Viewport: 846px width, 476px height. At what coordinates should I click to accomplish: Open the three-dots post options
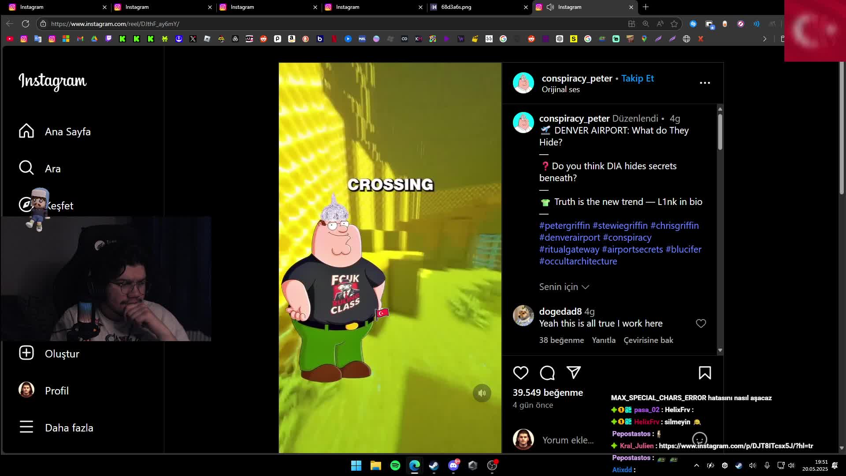click(705, 82)
